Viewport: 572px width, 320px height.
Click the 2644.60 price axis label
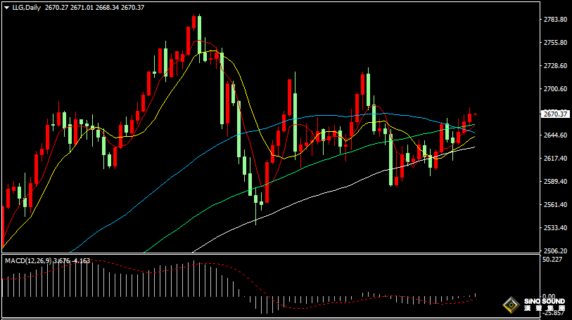(x=555, y=135)
